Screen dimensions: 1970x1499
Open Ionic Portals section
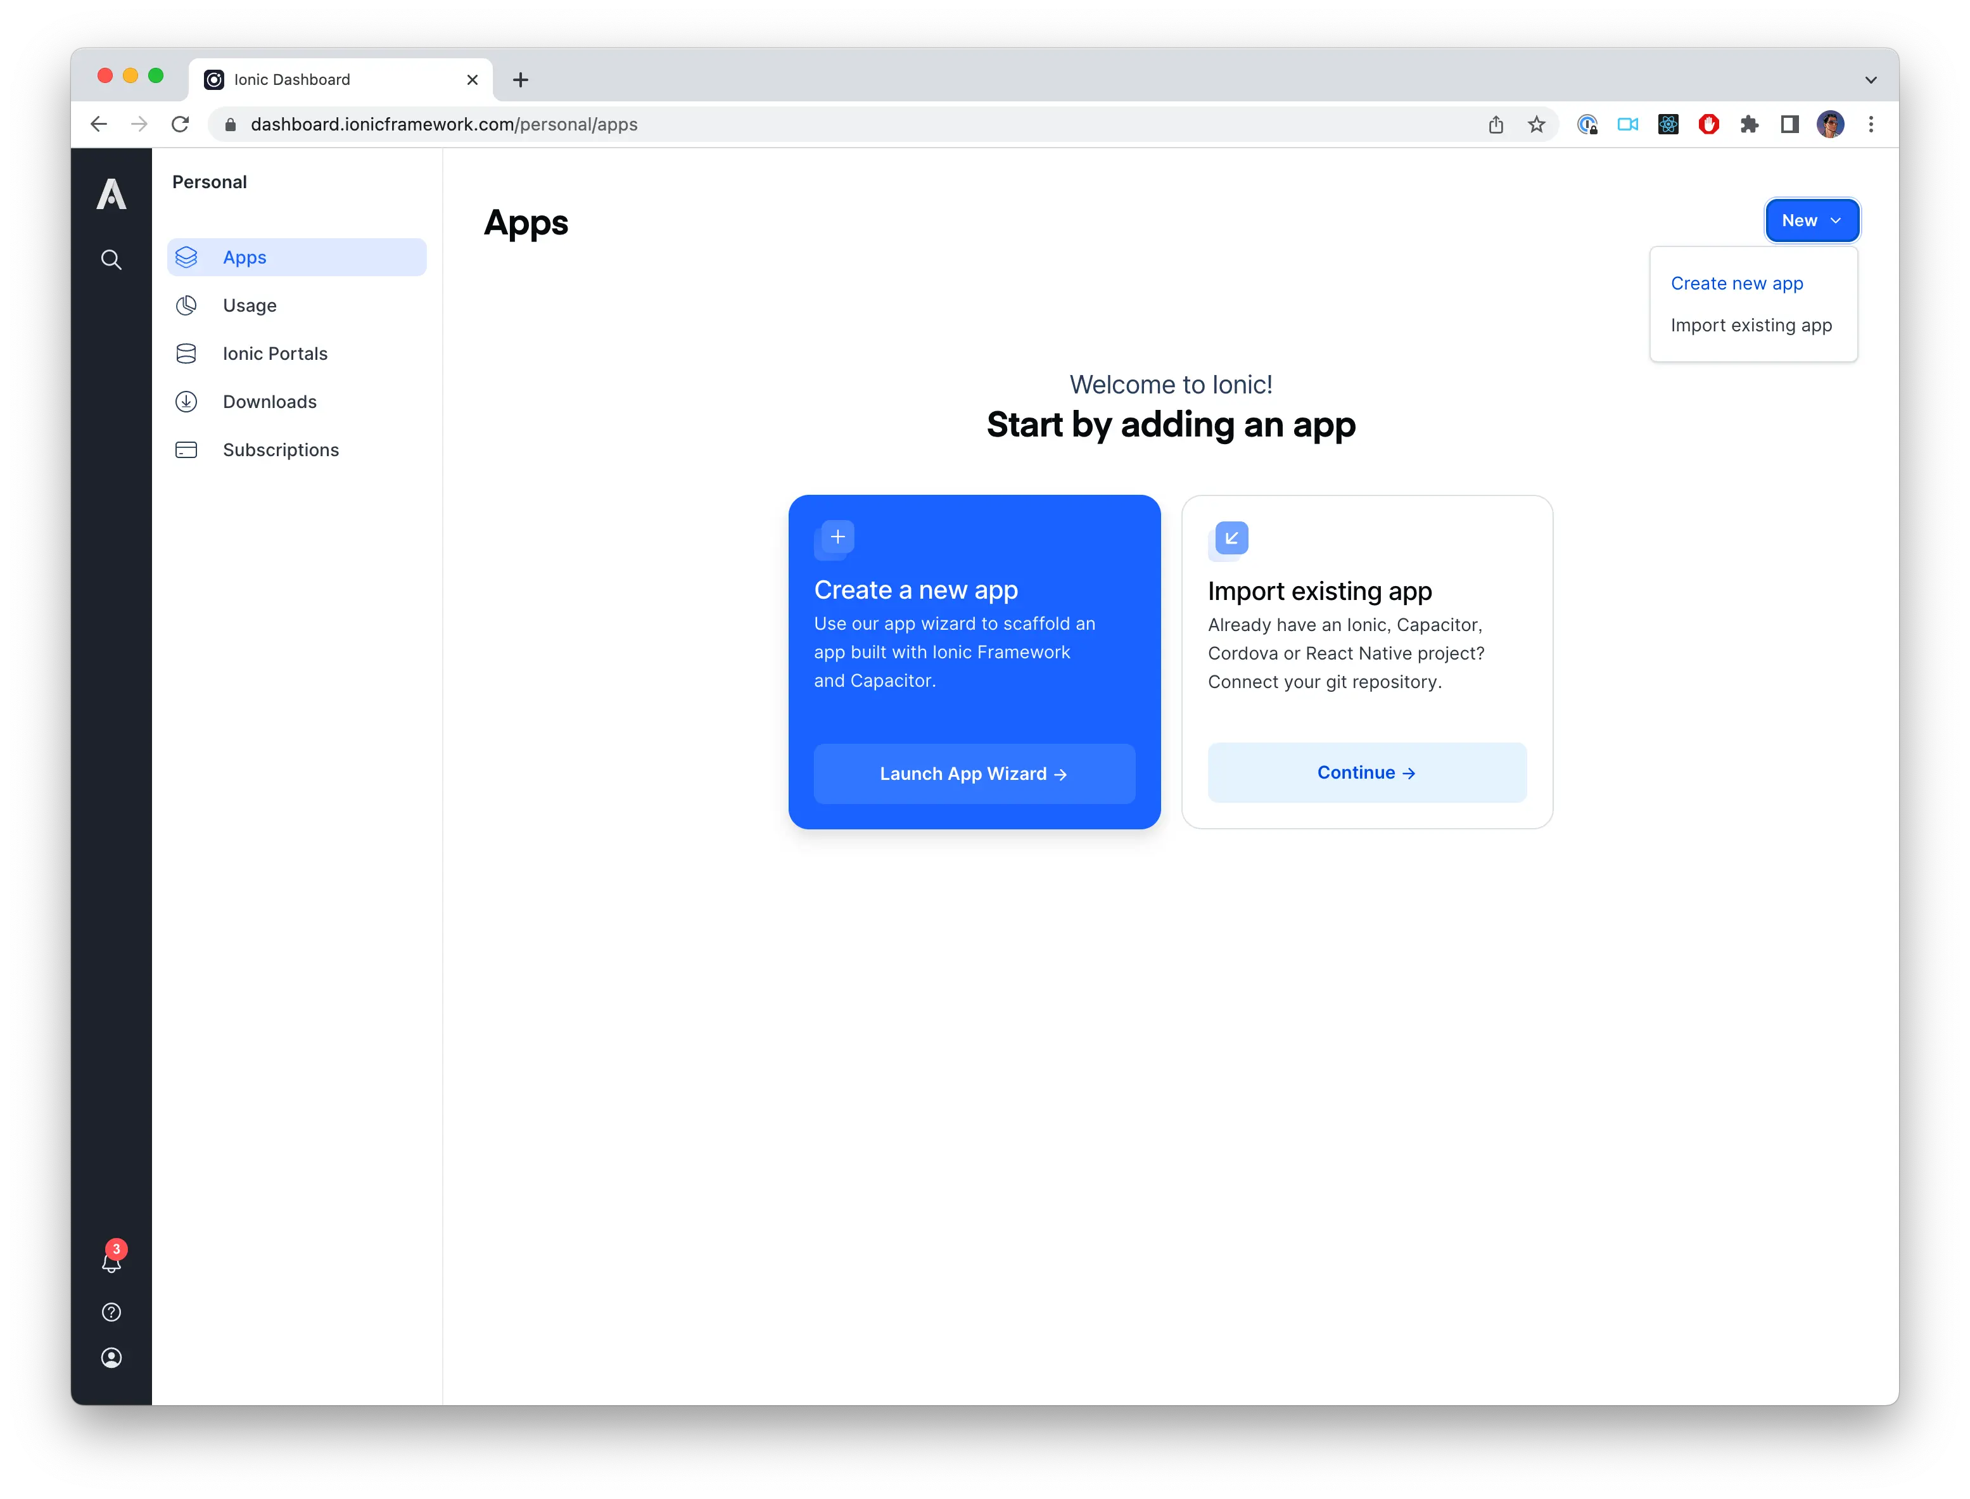click(275, 354)
